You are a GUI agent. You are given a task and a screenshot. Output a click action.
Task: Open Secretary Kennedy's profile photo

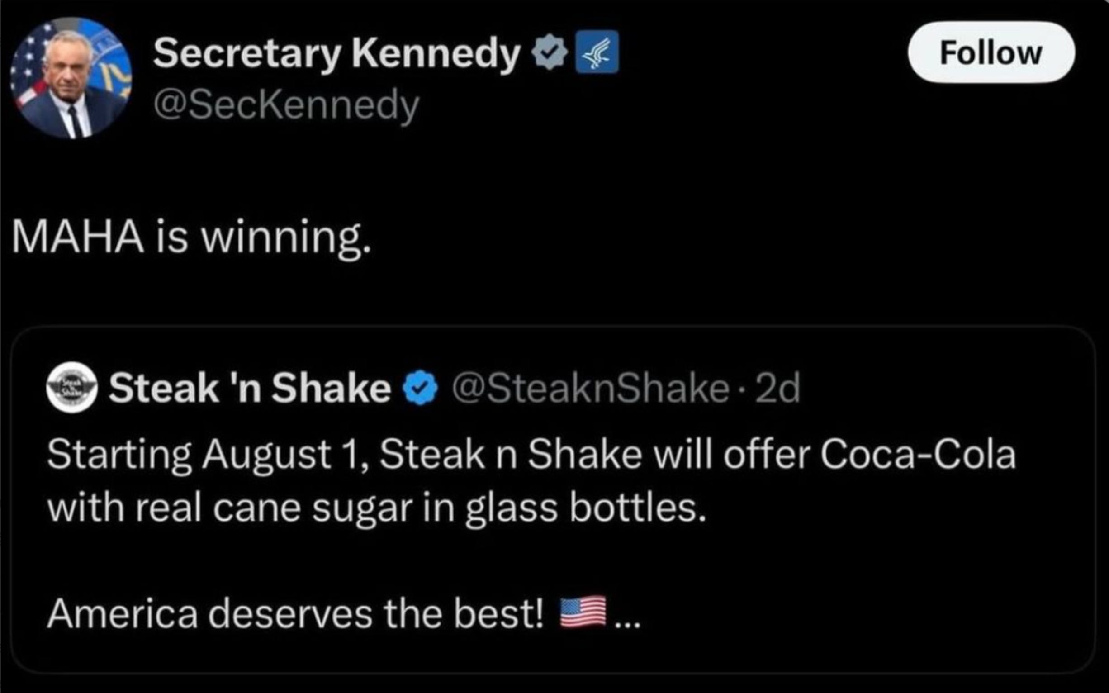[x=71, y=78]
